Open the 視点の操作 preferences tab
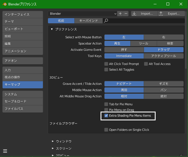This screenshot has width=188, height=157. (x=23, y=77)
